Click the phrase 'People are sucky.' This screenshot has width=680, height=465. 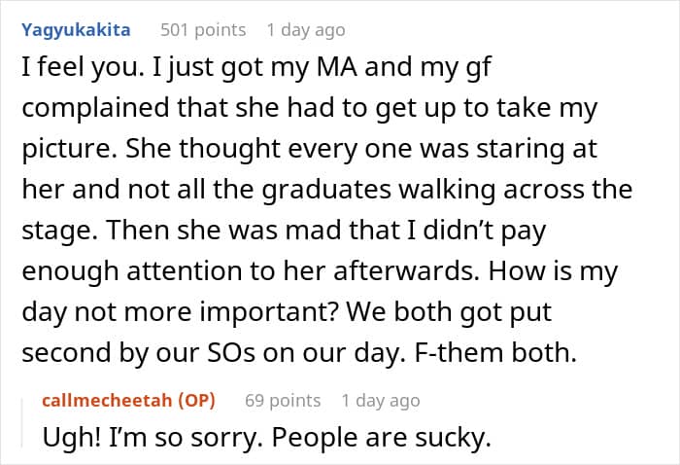click(381, 437)
